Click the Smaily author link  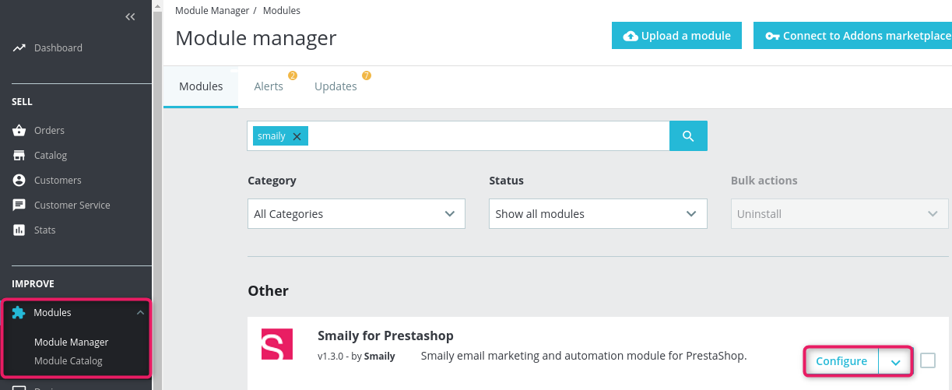point(380,357)
